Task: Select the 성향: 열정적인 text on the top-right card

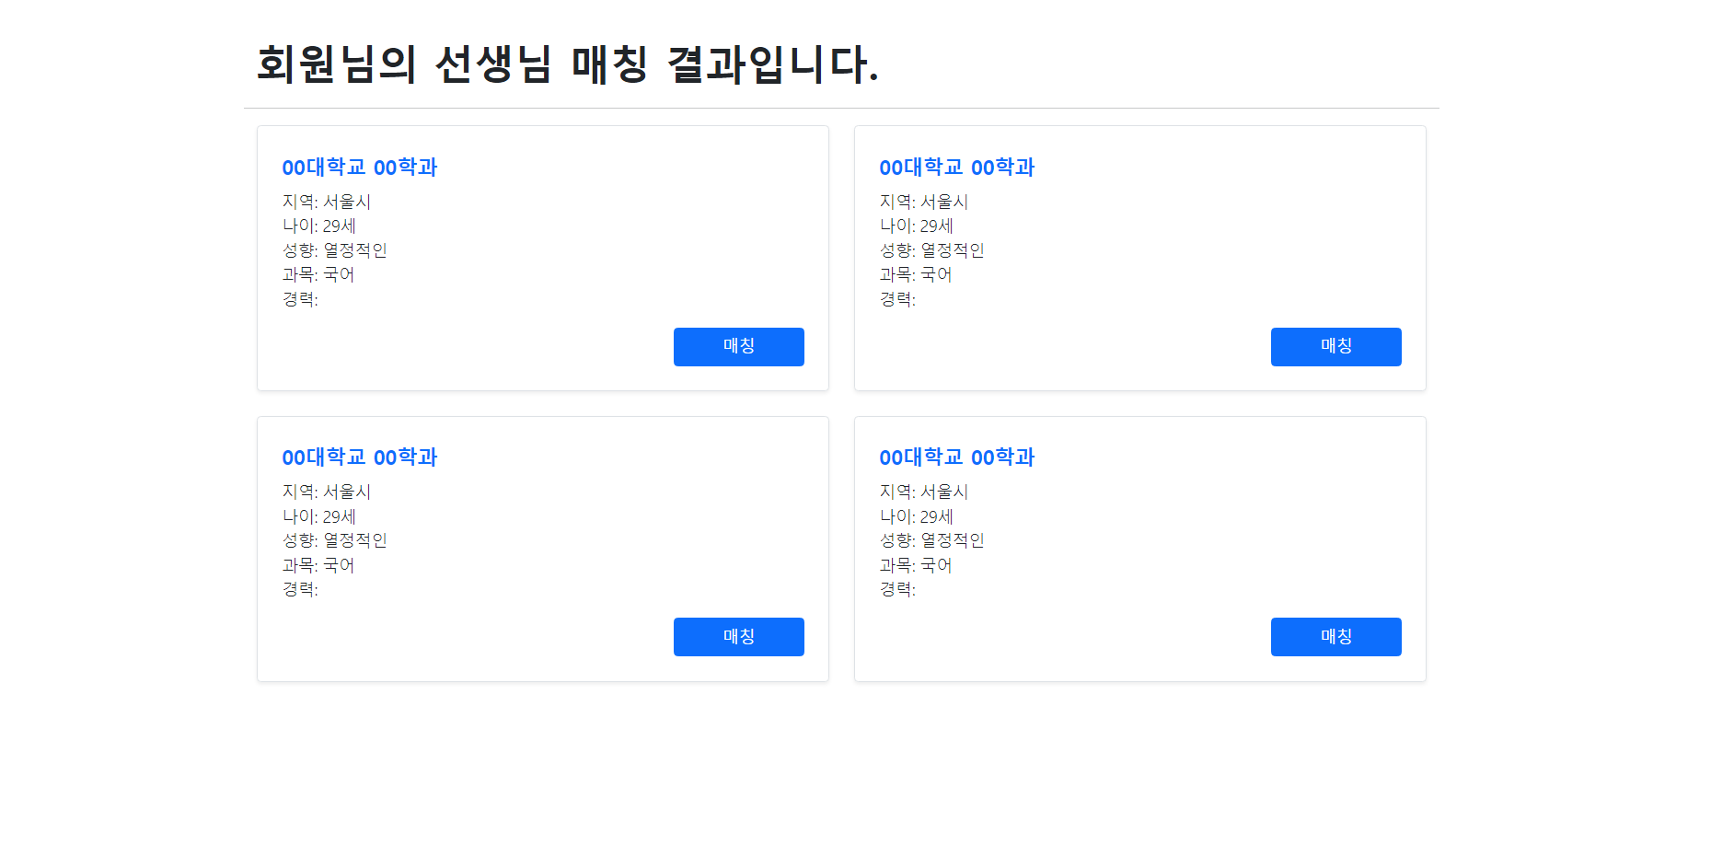Action: (931, 249)
